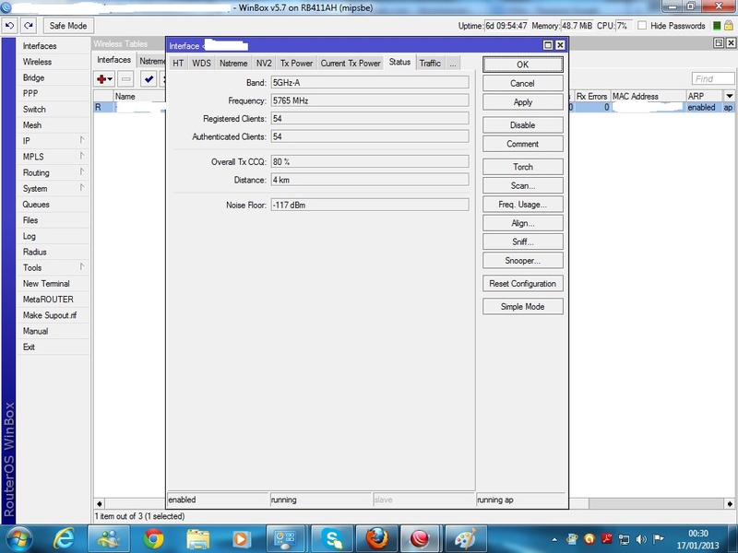Screen dimensions: 738x553
Task: Open Skype from the taskbar
Action: point(332,539)
